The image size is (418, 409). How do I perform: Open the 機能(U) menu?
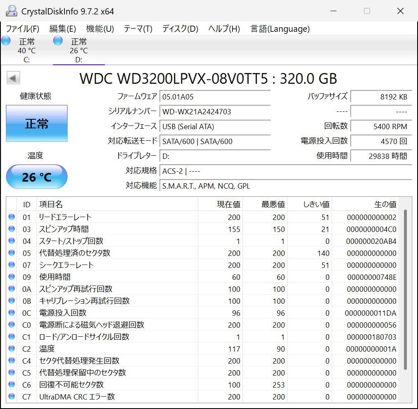(100, 29)
